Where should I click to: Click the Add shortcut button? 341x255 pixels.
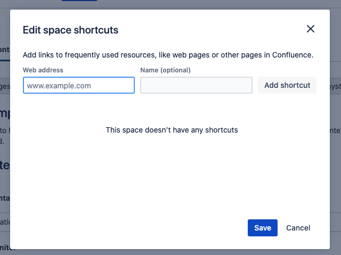tap(287, 85)
